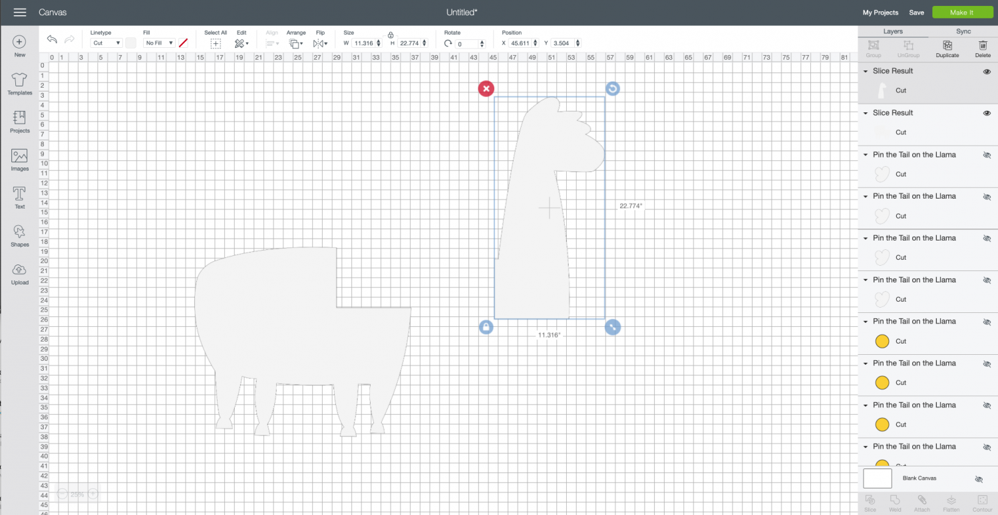Viewport: 998px width, 515px height.
Task: Switch to the Sync tab
Action: click(x=963, y=31)
